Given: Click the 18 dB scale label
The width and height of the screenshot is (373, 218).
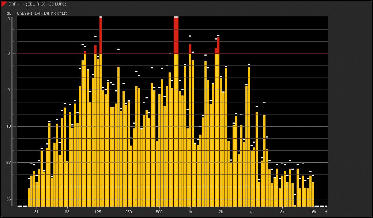Looking at the screenshot, I should 8,126.
